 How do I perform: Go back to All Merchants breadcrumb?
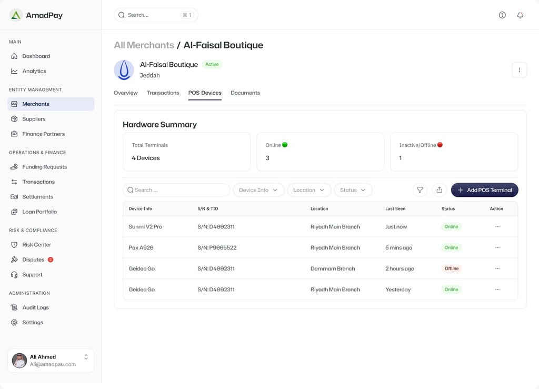(x=144, y=45)
